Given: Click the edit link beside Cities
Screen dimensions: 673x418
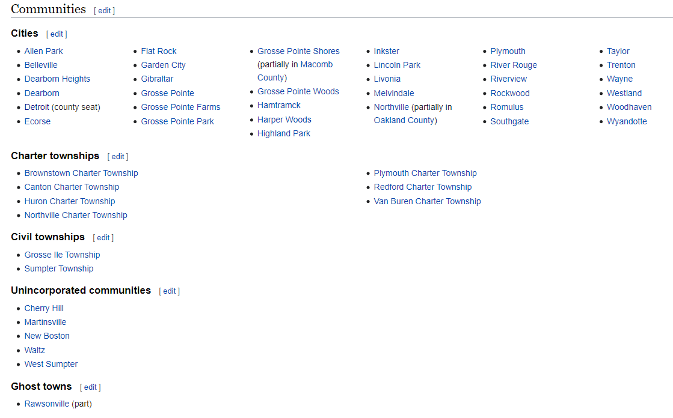Looking at the screenshot, I should [57, 34].
